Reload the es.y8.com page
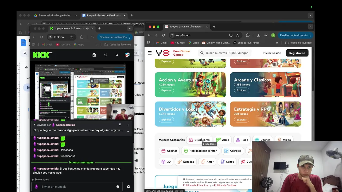This screenshot has width=342, height=192. click(164, 35)
